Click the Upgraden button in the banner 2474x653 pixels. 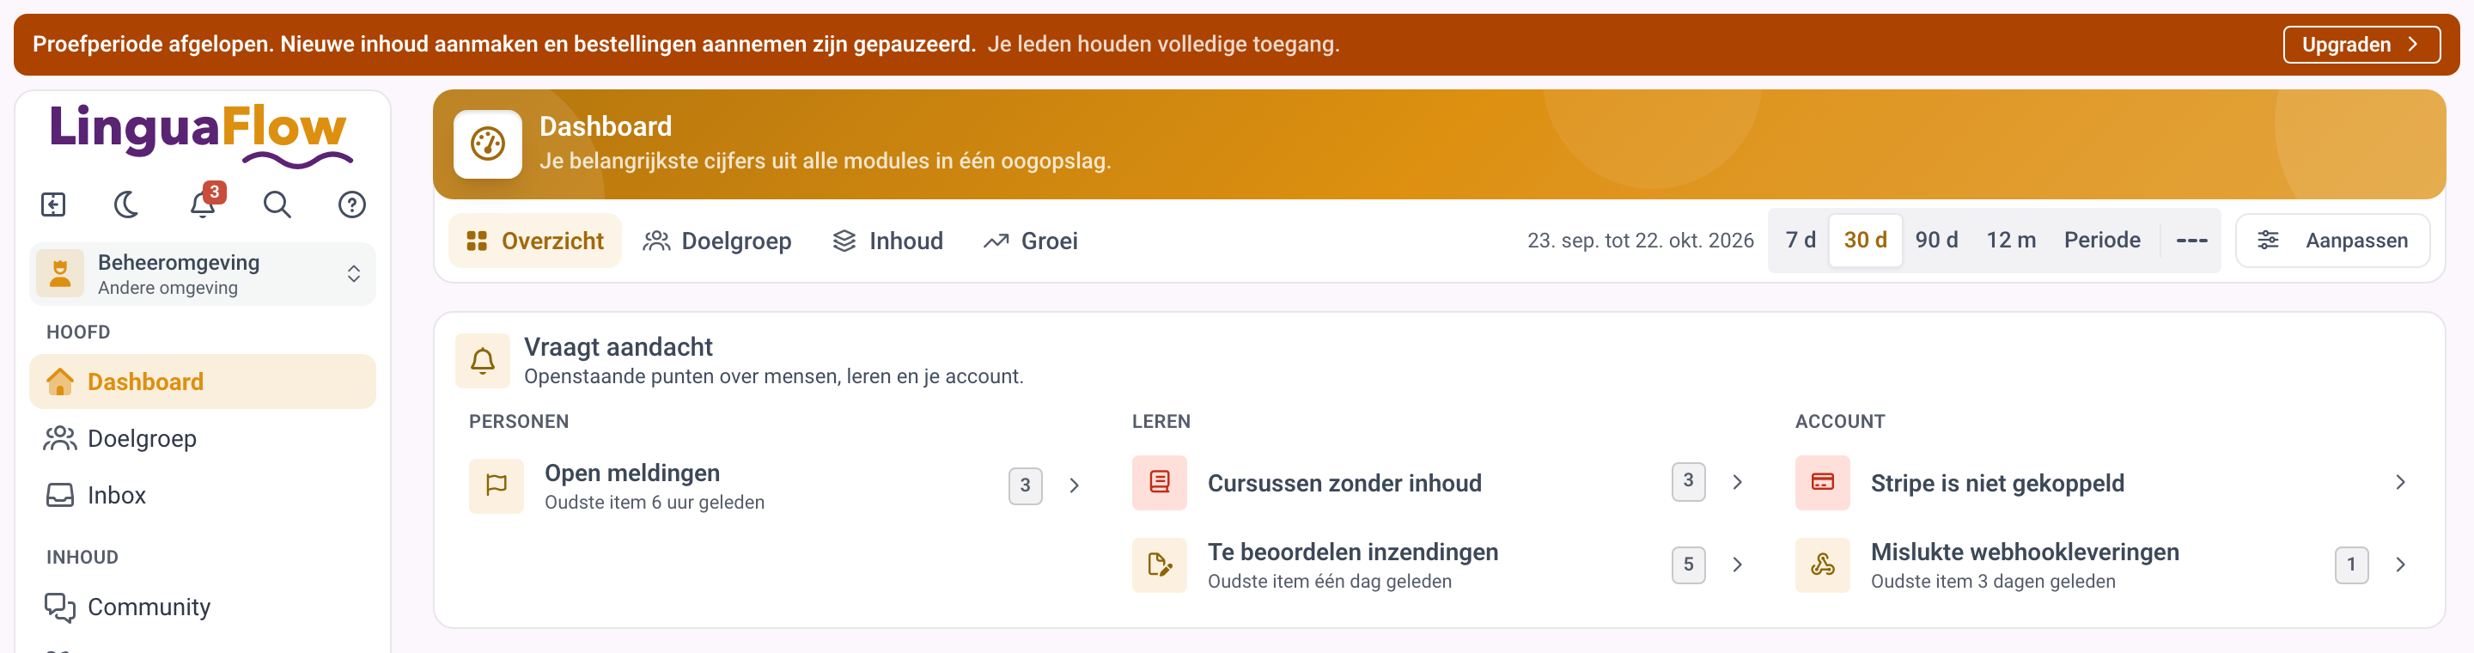pos(2361,44)
